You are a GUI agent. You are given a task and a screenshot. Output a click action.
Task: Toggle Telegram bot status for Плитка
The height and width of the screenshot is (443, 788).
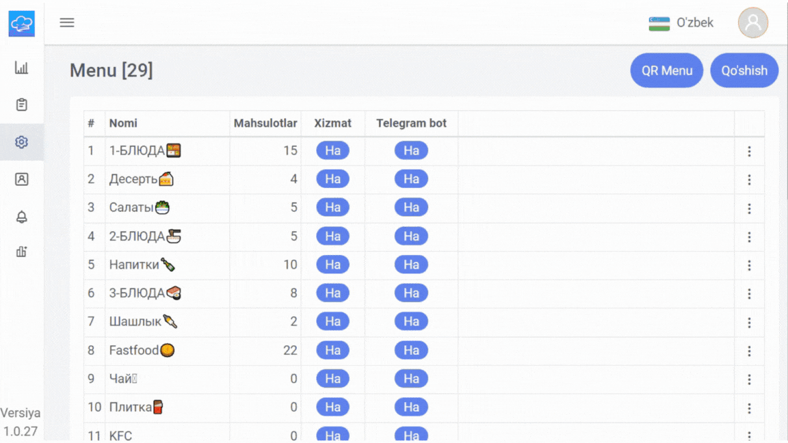coord(411,407)
